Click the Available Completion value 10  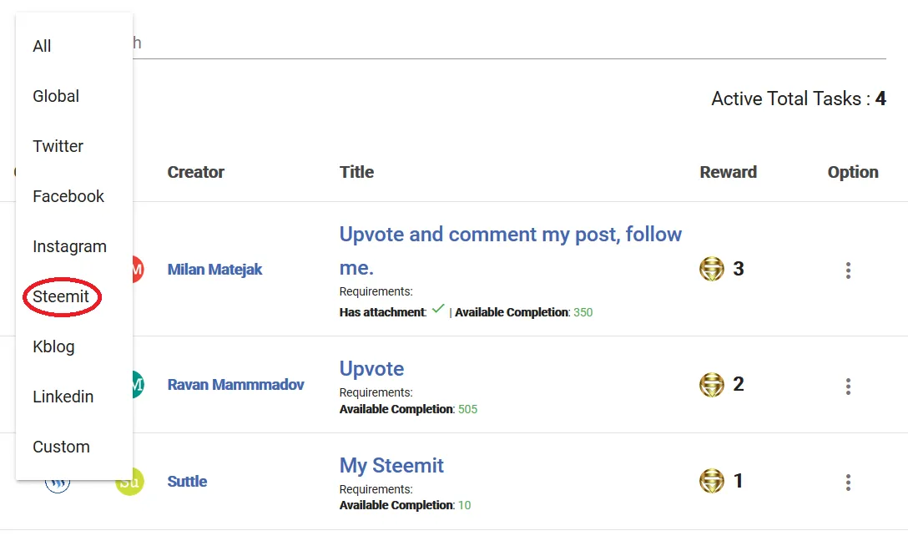tap(464, 505)
